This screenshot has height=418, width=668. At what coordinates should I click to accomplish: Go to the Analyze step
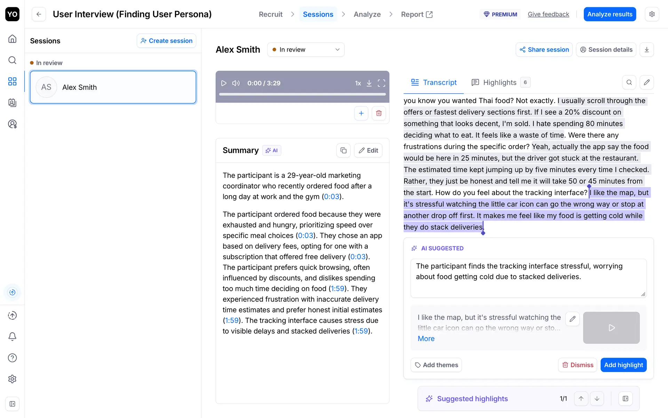[x=367, y=14]
